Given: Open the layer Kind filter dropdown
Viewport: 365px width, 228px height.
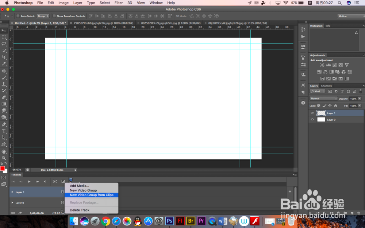Looking at the screenshot, I should [318, 92].
